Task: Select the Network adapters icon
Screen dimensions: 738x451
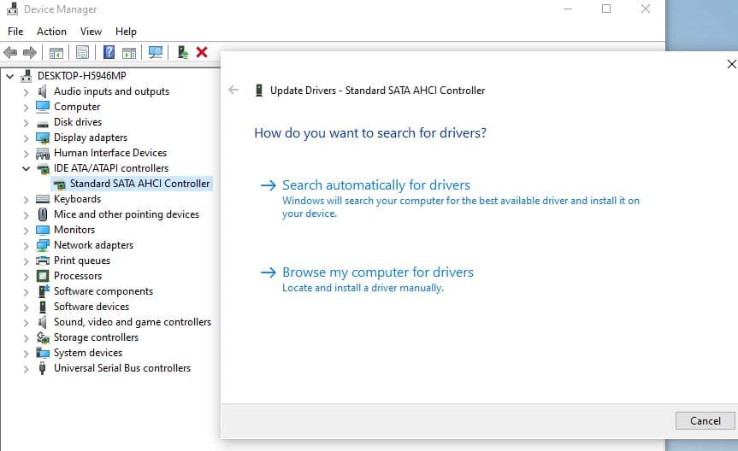Action: 43,245
